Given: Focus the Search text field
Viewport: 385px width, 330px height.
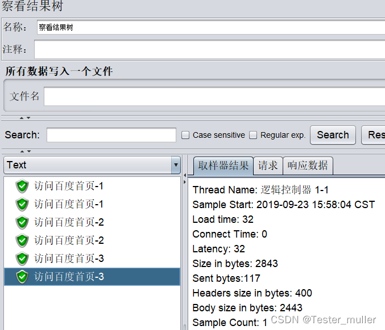Looking at the screenshot, I should tap(111, 135).
